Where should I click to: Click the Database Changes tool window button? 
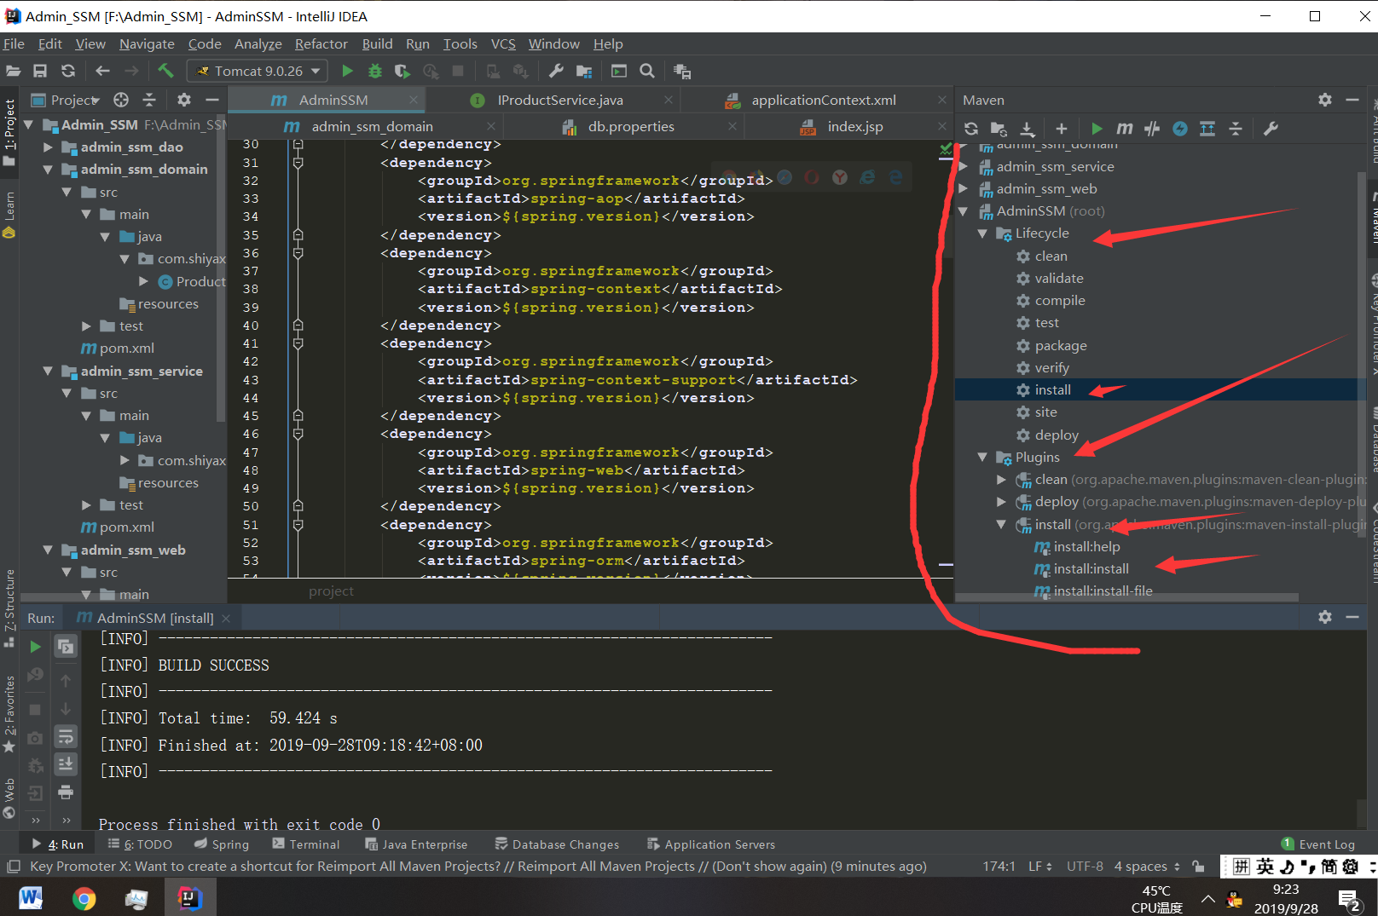(x=558, y=844)
